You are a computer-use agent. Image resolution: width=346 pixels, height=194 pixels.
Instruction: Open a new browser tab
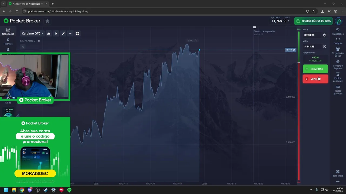point(52,4)
